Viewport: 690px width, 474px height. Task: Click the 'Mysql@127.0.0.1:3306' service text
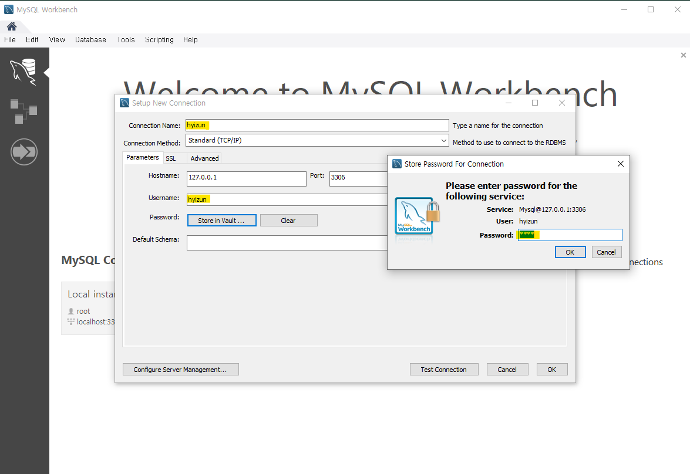552,209
